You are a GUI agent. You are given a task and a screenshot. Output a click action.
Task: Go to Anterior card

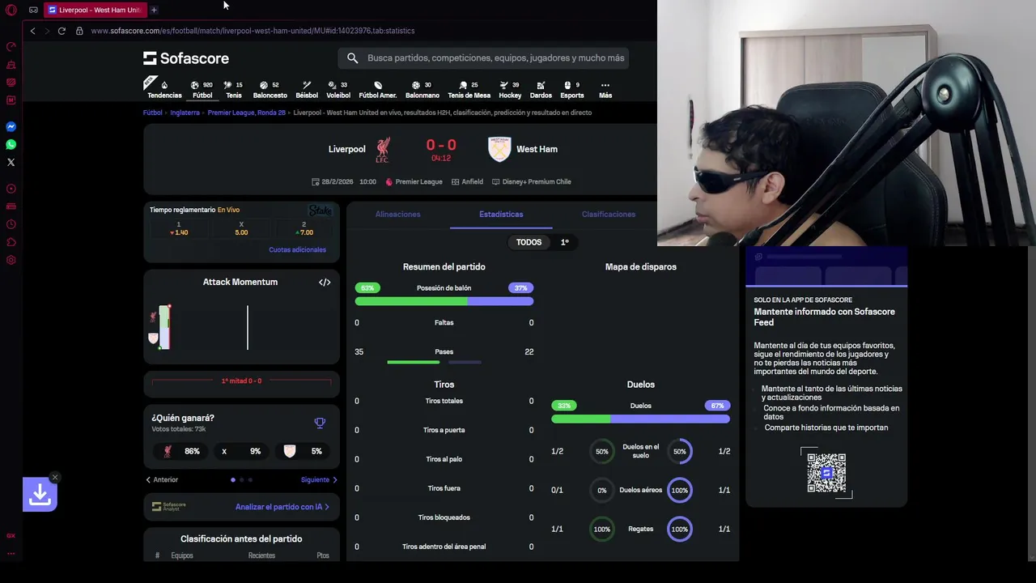[162, 480]
